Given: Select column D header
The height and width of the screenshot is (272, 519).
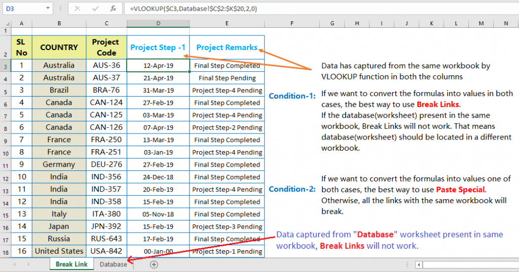Looking at the screenshot, I should (158, 23).
